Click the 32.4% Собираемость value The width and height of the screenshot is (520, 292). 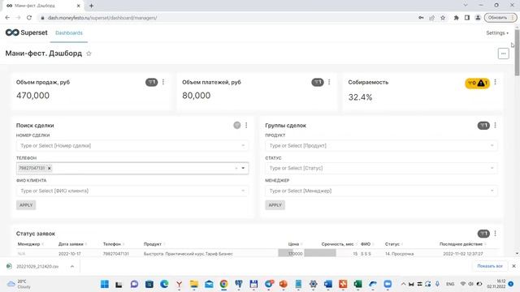360,97
